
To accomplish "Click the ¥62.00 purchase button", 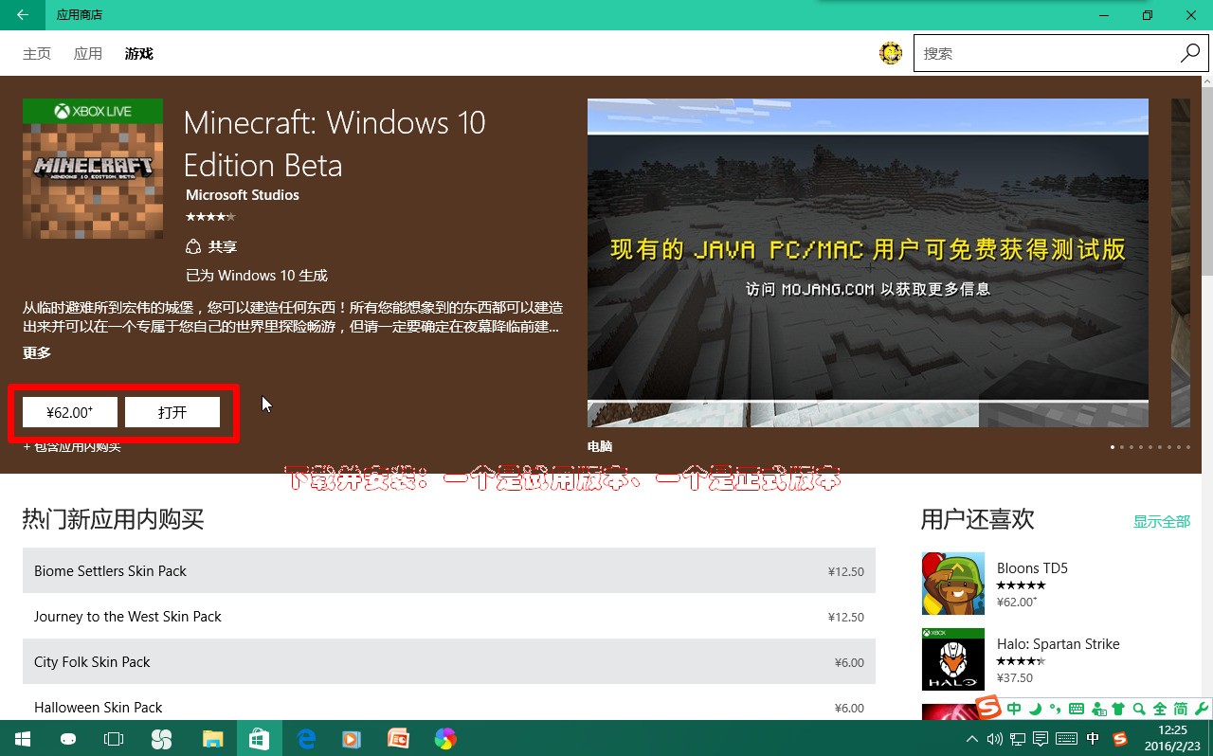I will [x=70, y=412].
